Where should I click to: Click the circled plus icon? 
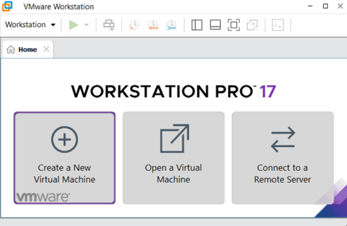(64, 139)
